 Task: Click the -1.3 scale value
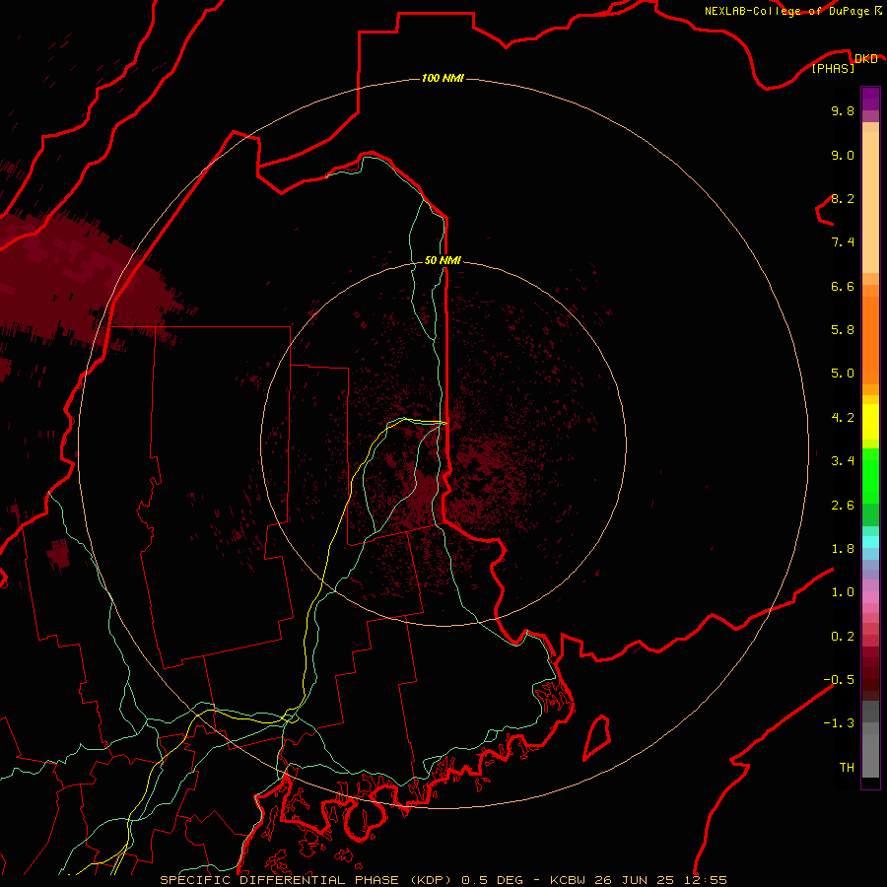tap(839, 723)
